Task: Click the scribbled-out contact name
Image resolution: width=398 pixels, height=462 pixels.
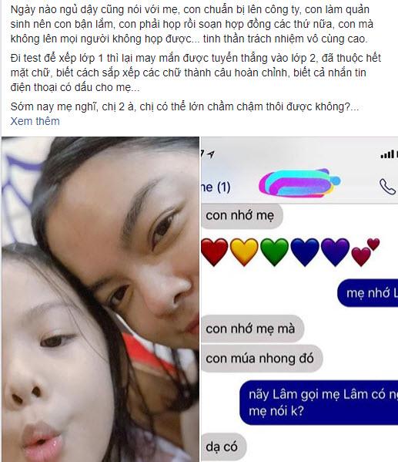Action: coord(299,183)
